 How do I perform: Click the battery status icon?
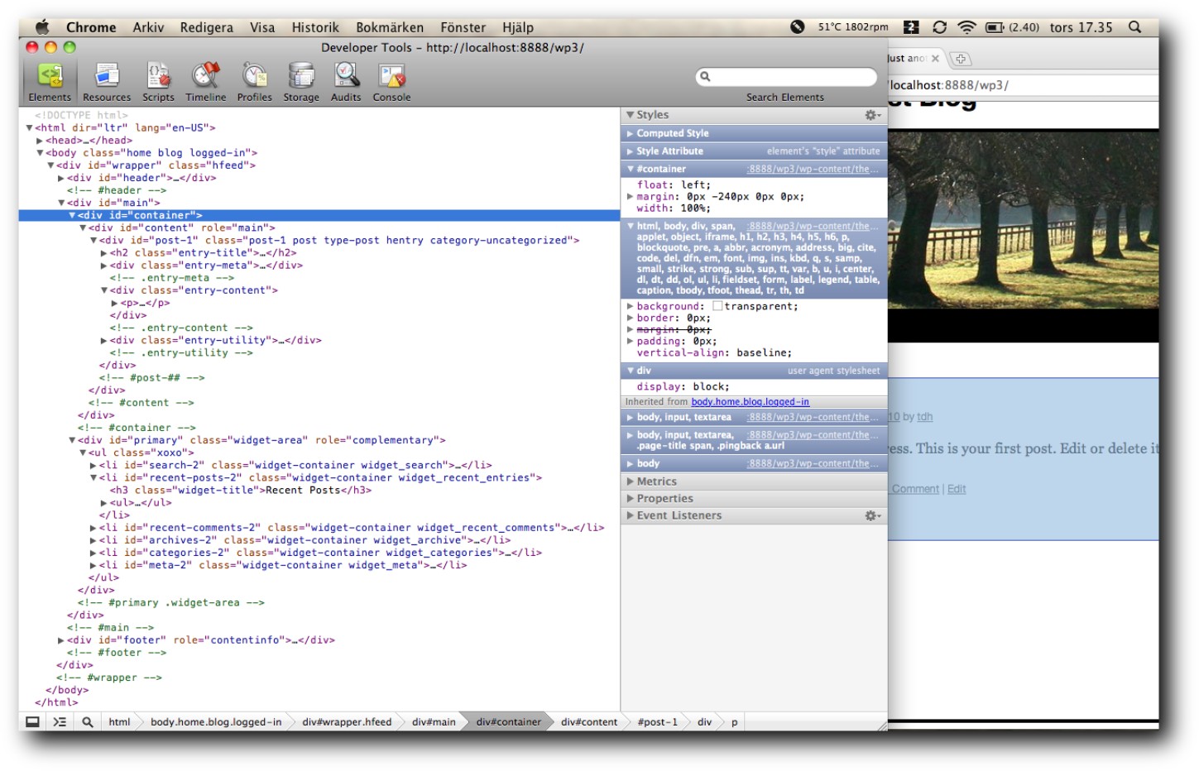995,27
